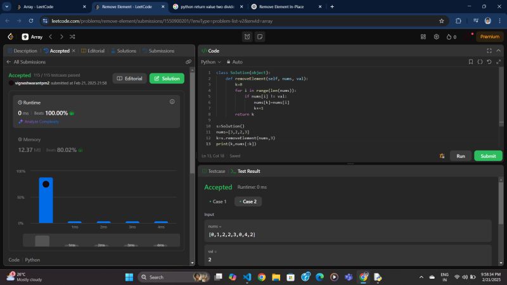The image size is (507, 285).
Task: Reload the page
Action: click(30, 21)
